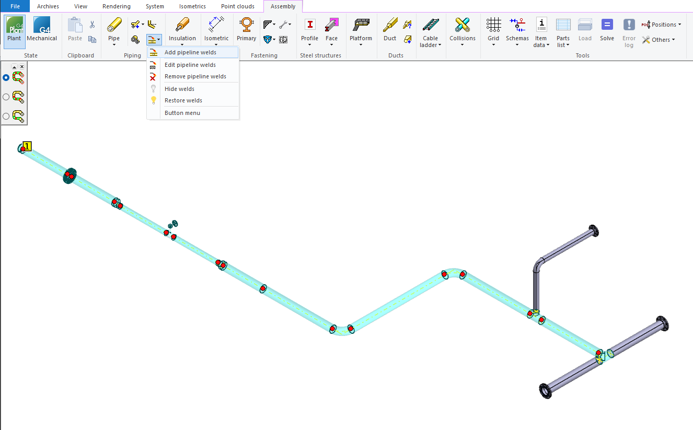
Task: Select the first display mode radio button
Action: [x=6, y=77]
